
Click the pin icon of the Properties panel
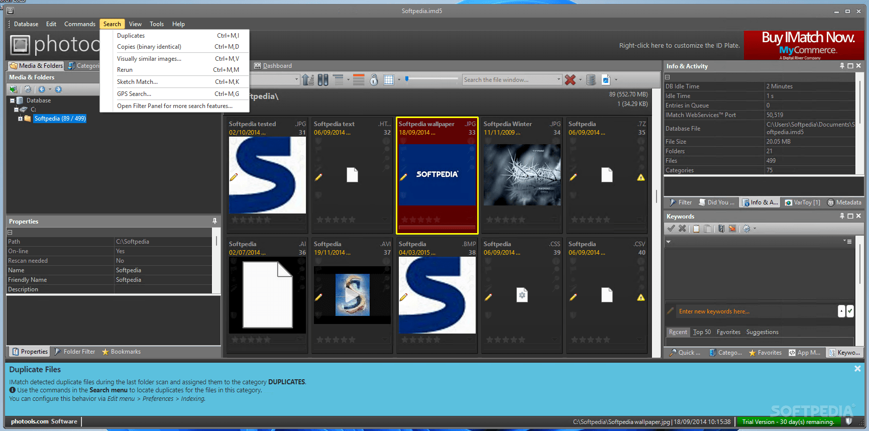point(214,221)
